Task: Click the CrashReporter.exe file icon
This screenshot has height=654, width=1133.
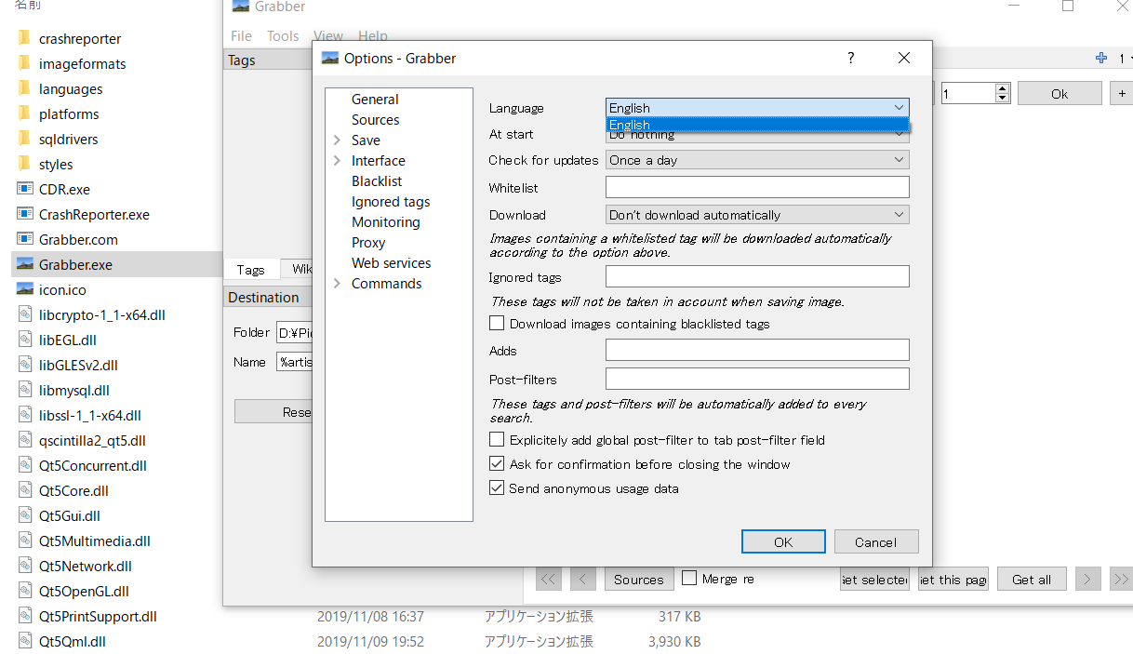Action: point(24,215)
